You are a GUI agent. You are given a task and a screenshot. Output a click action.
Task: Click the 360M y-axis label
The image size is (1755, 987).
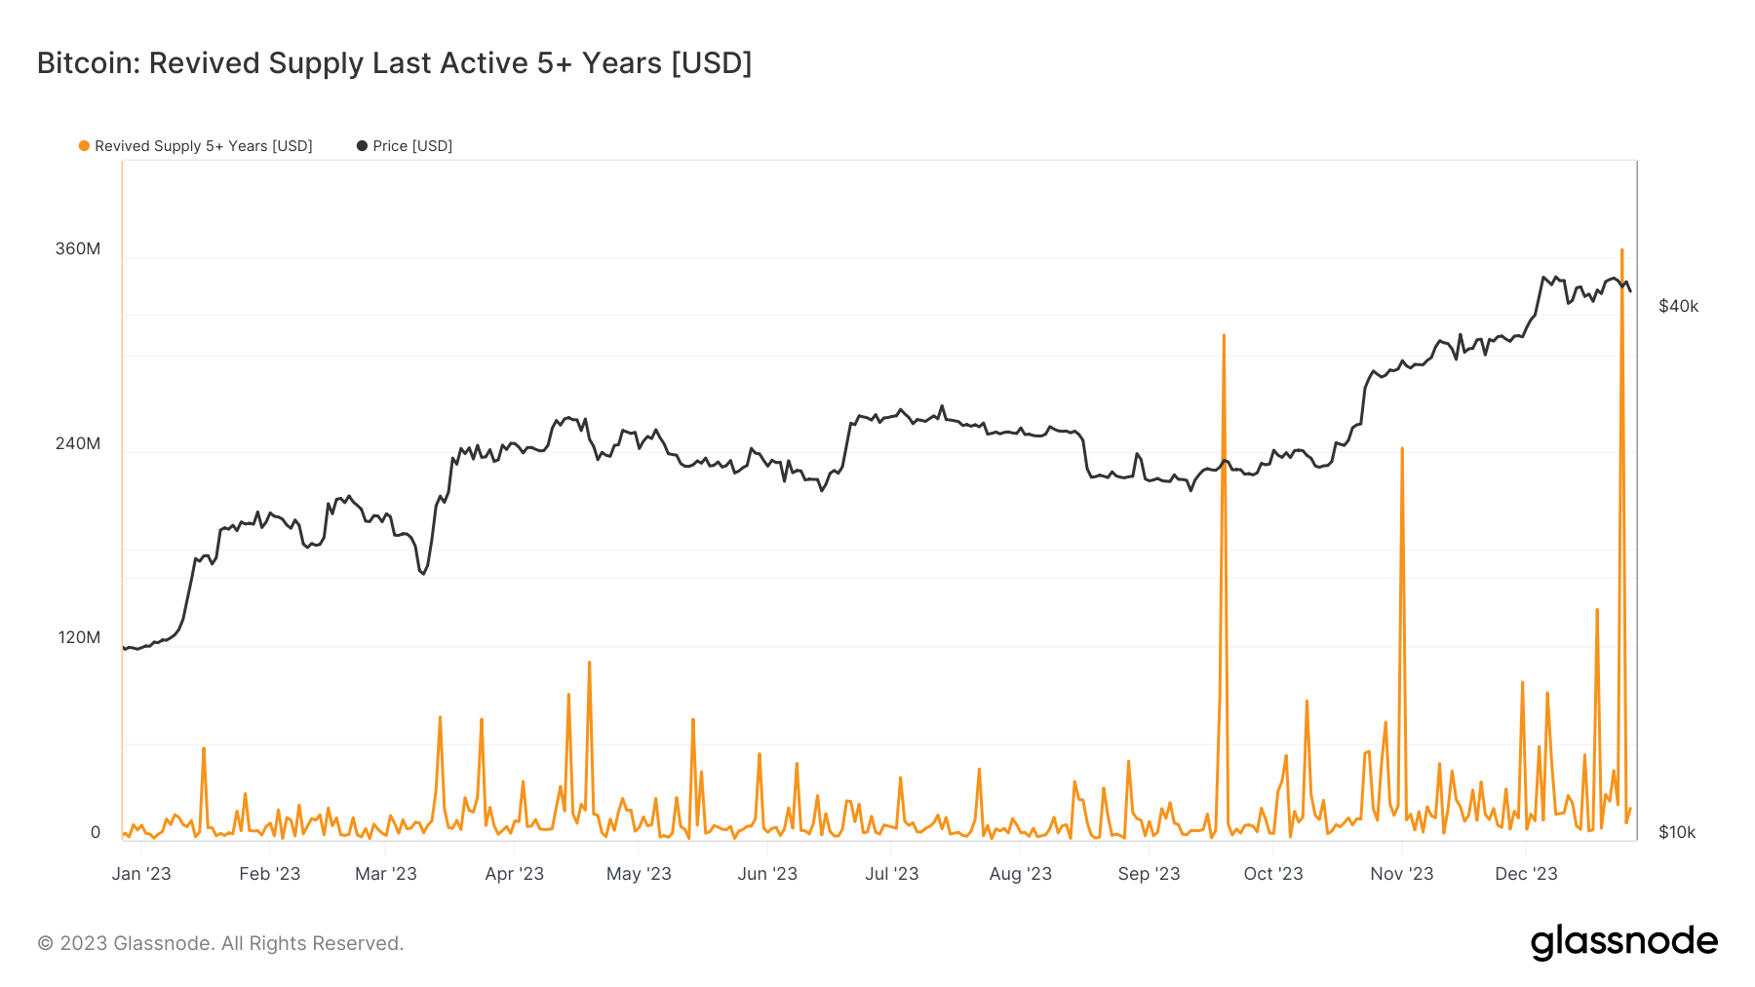[x=78, y=249]
